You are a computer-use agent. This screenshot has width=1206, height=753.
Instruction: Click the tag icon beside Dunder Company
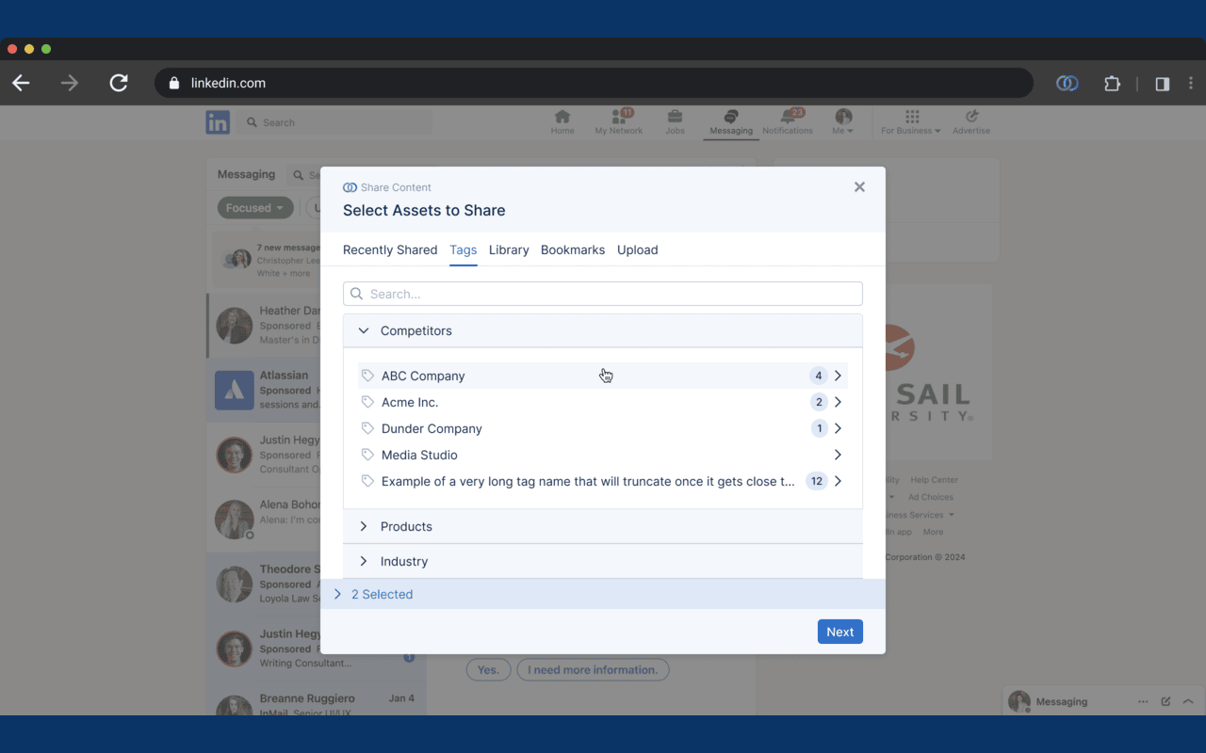(x=367, y=428)
